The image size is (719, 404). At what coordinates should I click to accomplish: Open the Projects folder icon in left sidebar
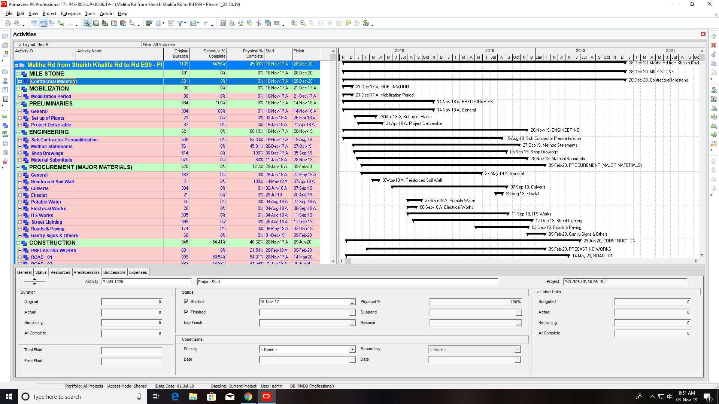pos(5,72)
